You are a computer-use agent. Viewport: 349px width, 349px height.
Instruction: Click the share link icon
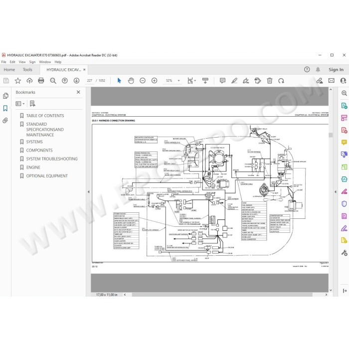320,81
